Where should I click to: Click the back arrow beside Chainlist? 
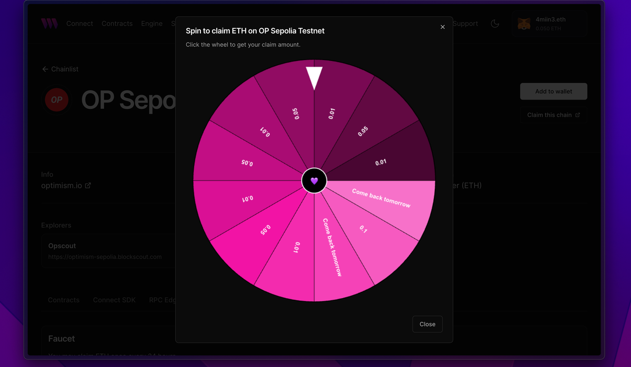click(x=45, y=69)
